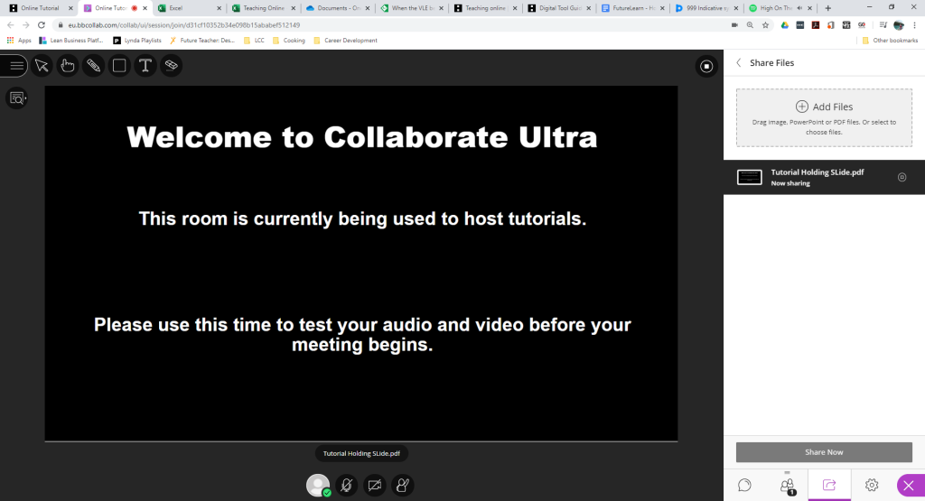Open the Chrome profile avatar
This screenshot has height=501, width=925.
pos(899,25)
